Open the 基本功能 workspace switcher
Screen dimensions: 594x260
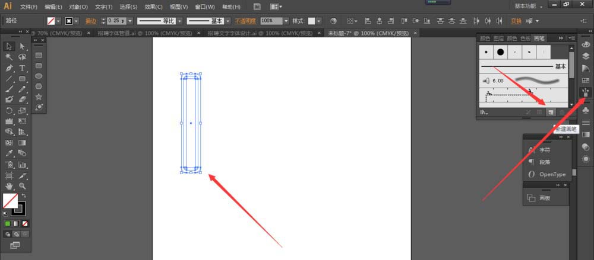click(528, 6)
